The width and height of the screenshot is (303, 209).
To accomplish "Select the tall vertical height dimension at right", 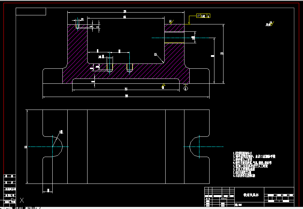I will coord(222,53).
